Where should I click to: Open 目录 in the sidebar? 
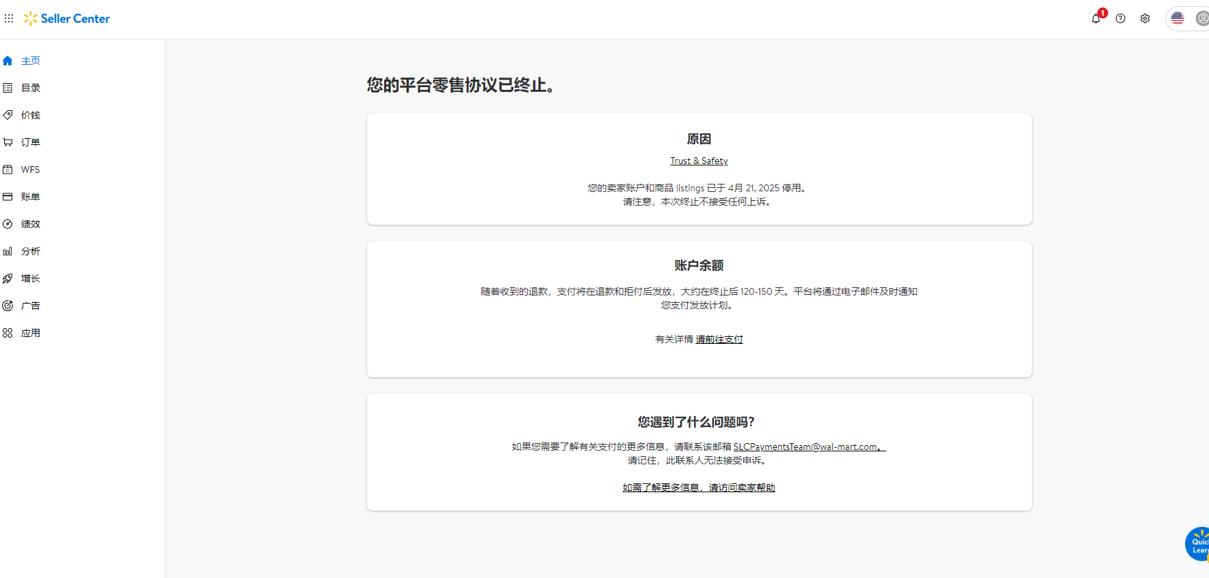pos(31,88)
